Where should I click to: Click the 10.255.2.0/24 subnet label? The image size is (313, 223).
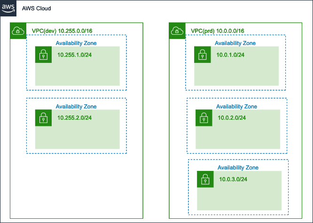[x=74, y=117]
